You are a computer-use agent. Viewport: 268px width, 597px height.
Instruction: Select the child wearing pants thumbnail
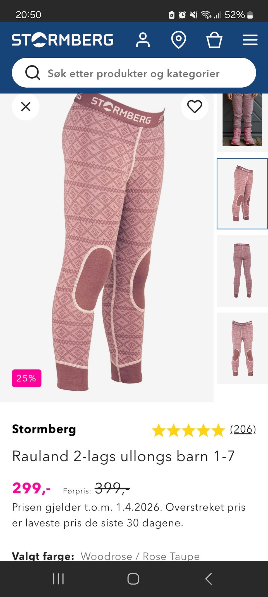pyautogui.click(x=242, y=123)
